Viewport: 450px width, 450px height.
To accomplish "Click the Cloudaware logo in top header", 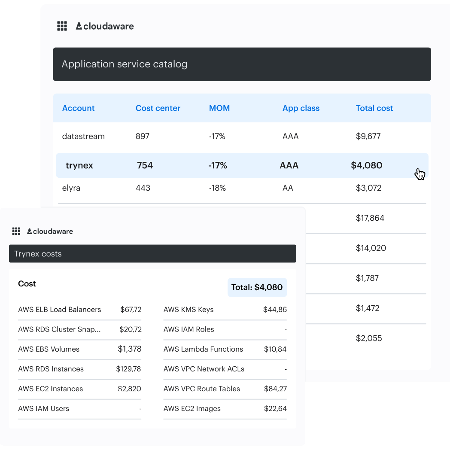I will 105,26.
